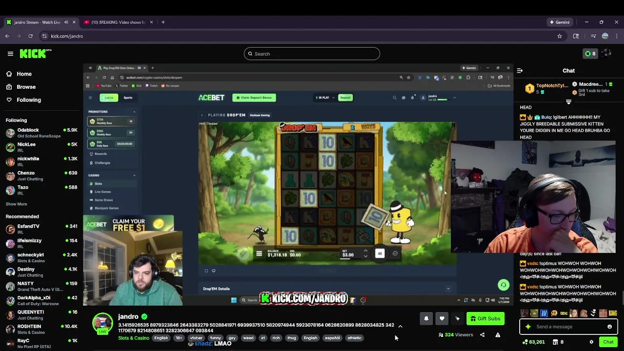Screen dimensions: 624x351
Task: Click the lower-left streamer webcam overlay
Action: (133, 268)
